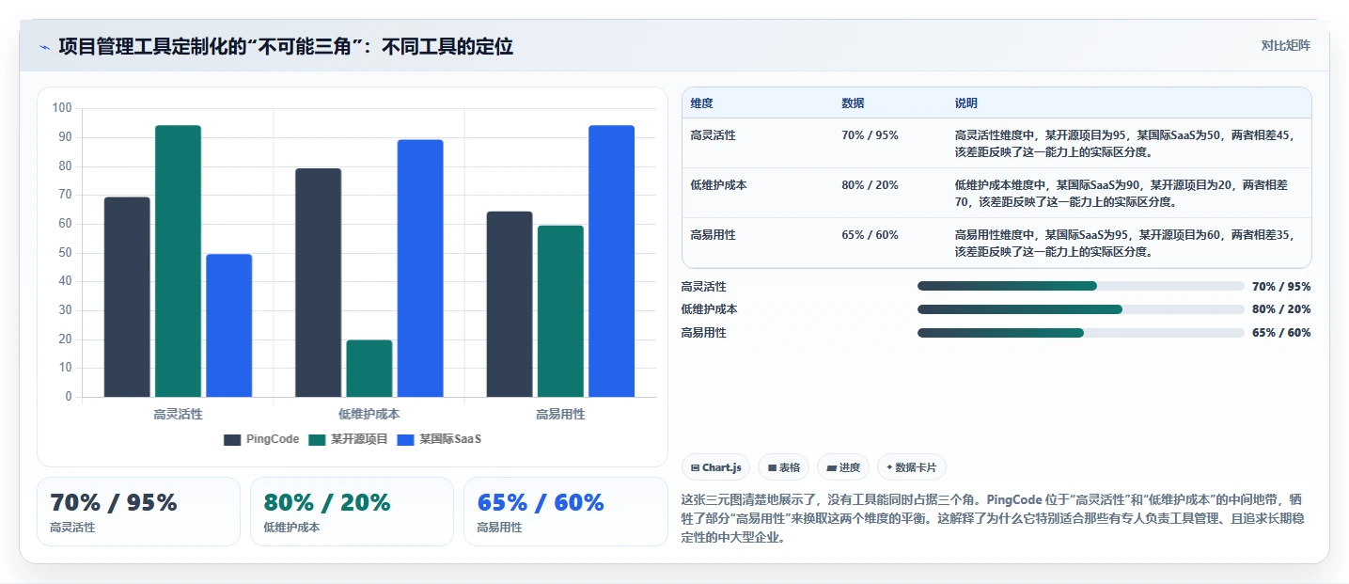Click blue SaaS bar in 高灵活性 group

click(x=229, y=325)
